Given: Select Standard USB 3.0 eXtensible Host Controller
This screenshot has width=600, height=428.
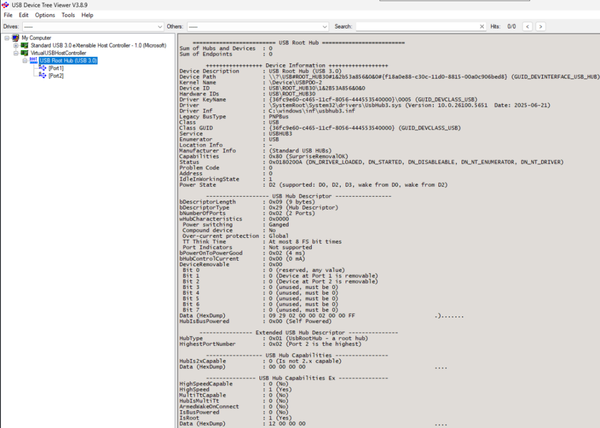Looking at the screenshot, I should (98, 45).
